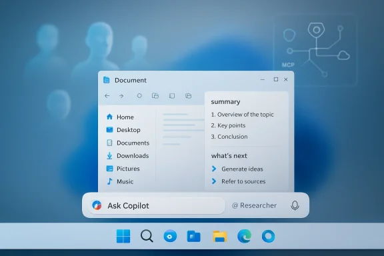
Task: Open the blue eye app in taskbar
Action: (x=170, y=237)
